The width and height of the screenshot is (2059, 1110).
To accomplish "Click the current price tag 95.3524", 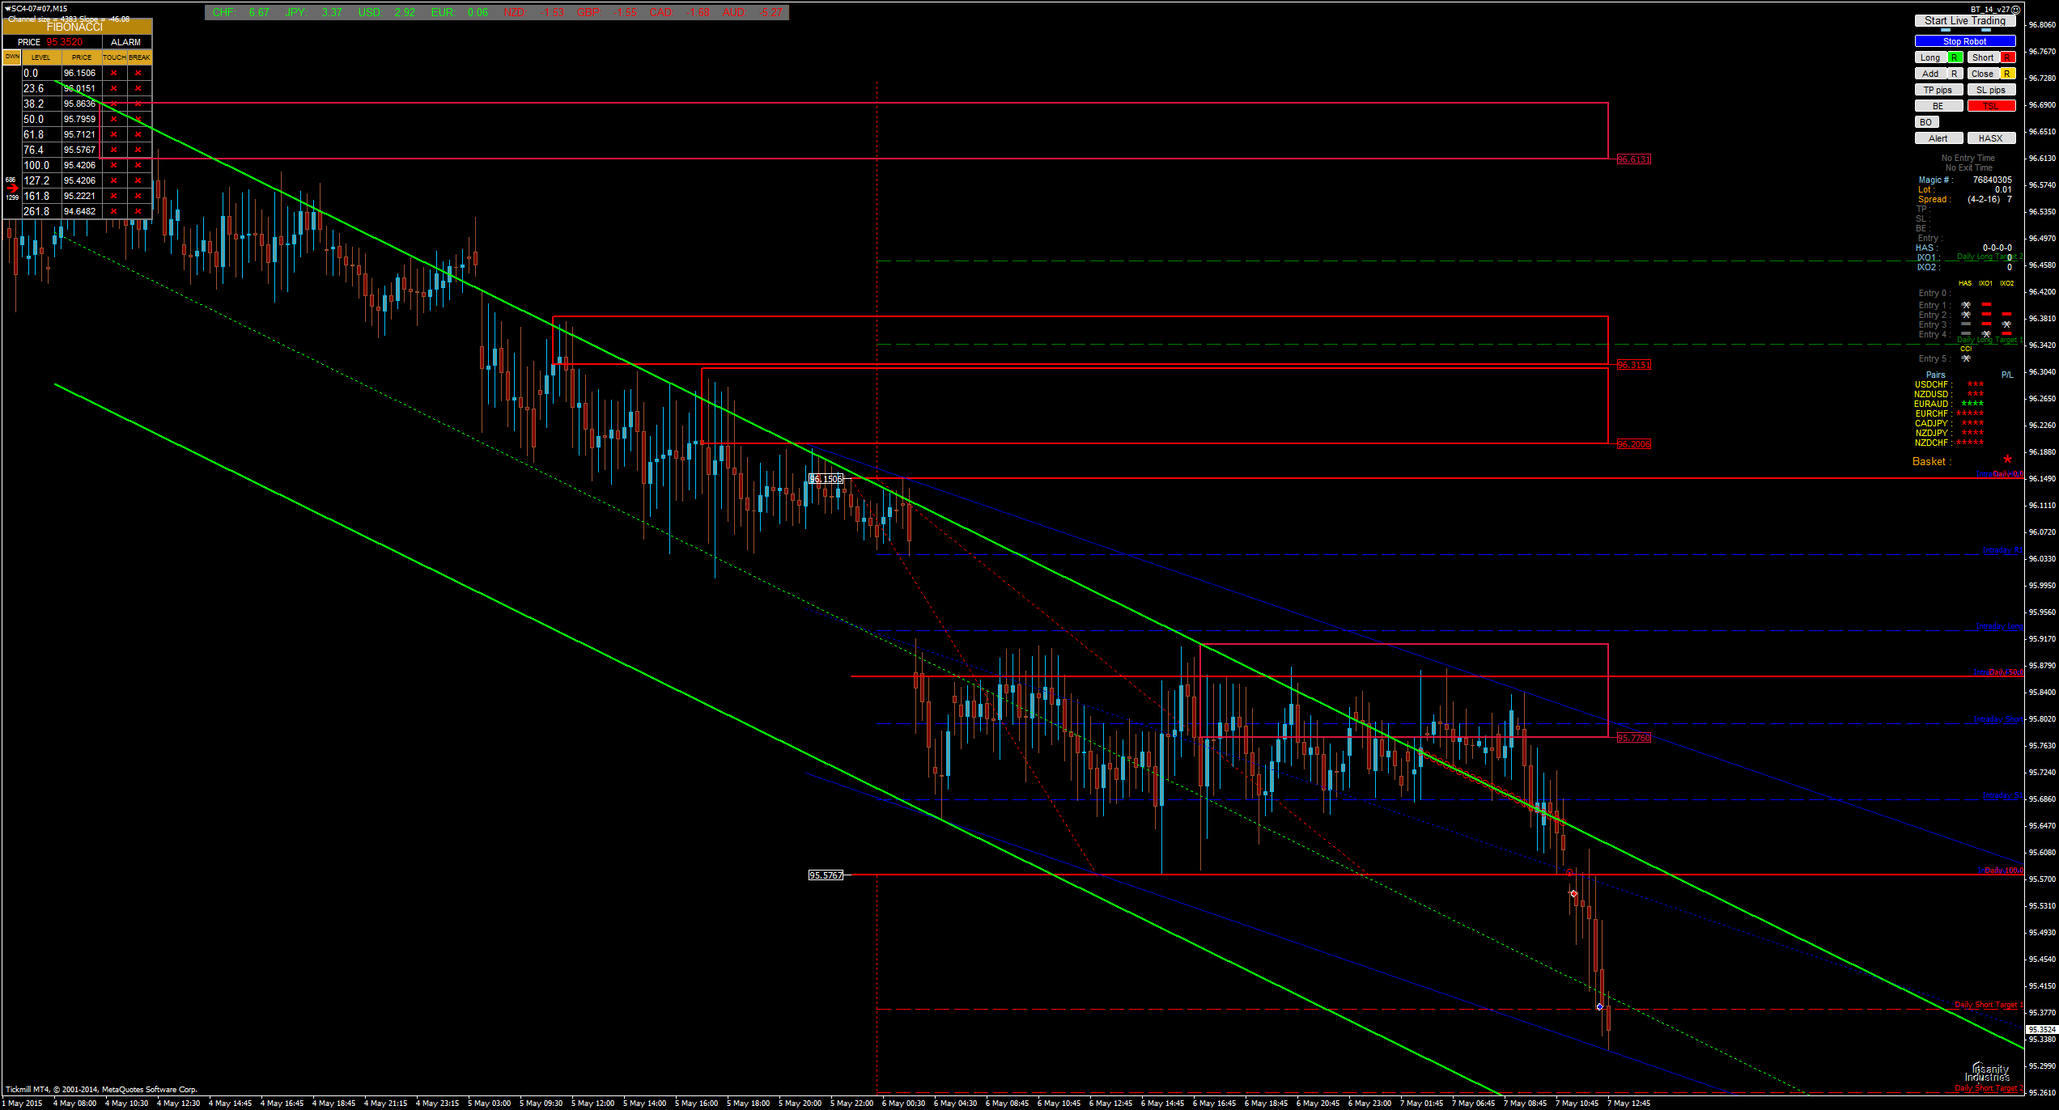I will [2042, 1030].
